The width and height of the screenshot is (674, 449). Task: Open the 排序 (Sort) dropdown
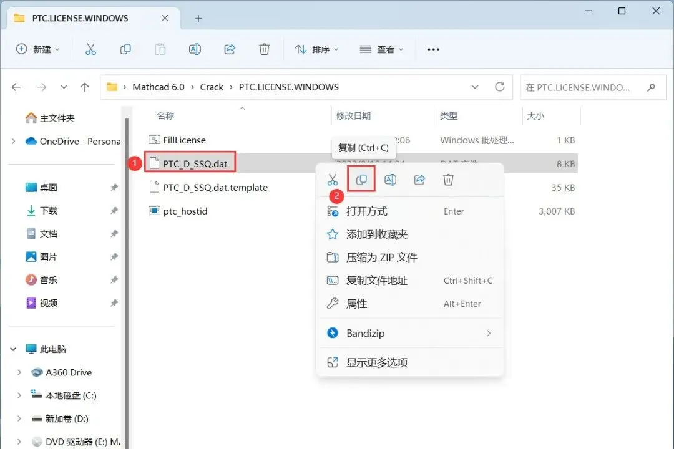(317, 49)
